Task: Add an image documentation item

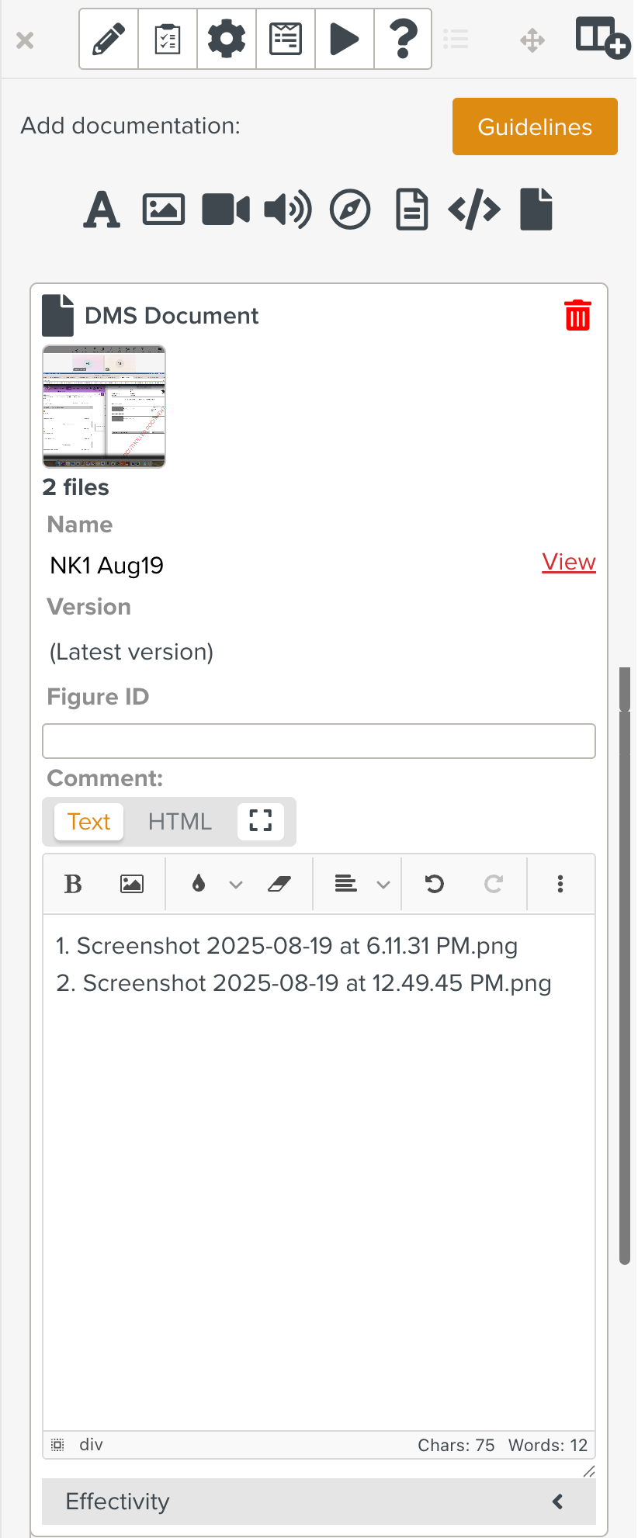Action: (x=164, y=210)
